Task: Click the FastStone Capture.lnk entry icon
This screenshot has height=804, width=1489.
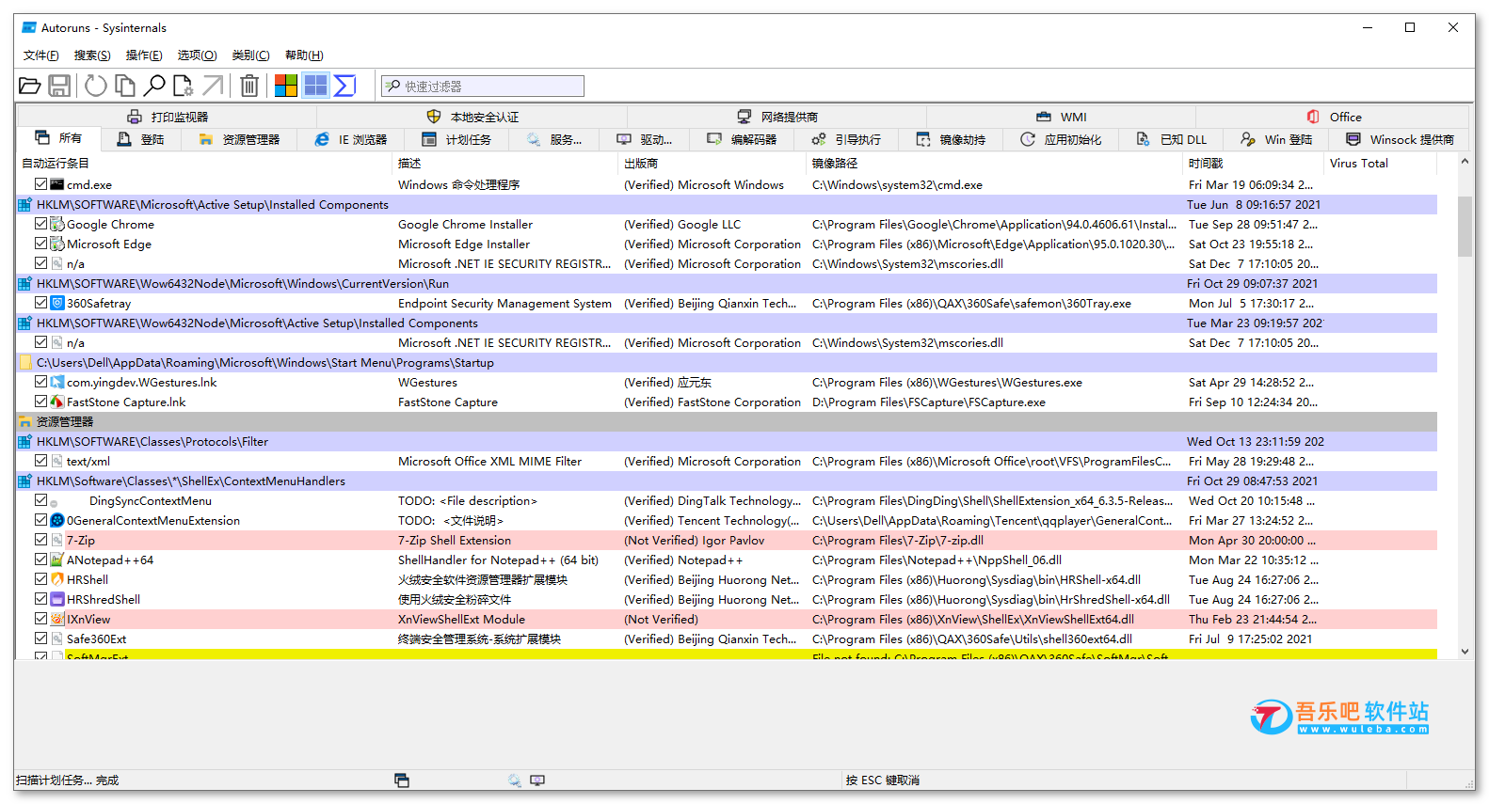Action: [57, 402]
